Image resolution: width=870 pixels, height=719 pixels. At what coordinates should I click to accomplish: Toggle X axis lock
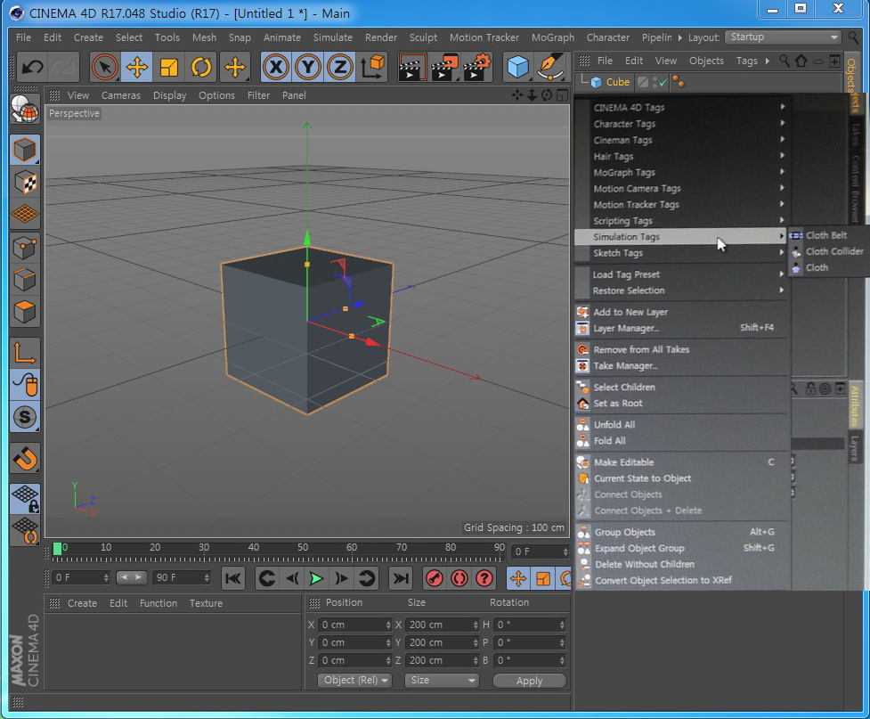[276, 67]
